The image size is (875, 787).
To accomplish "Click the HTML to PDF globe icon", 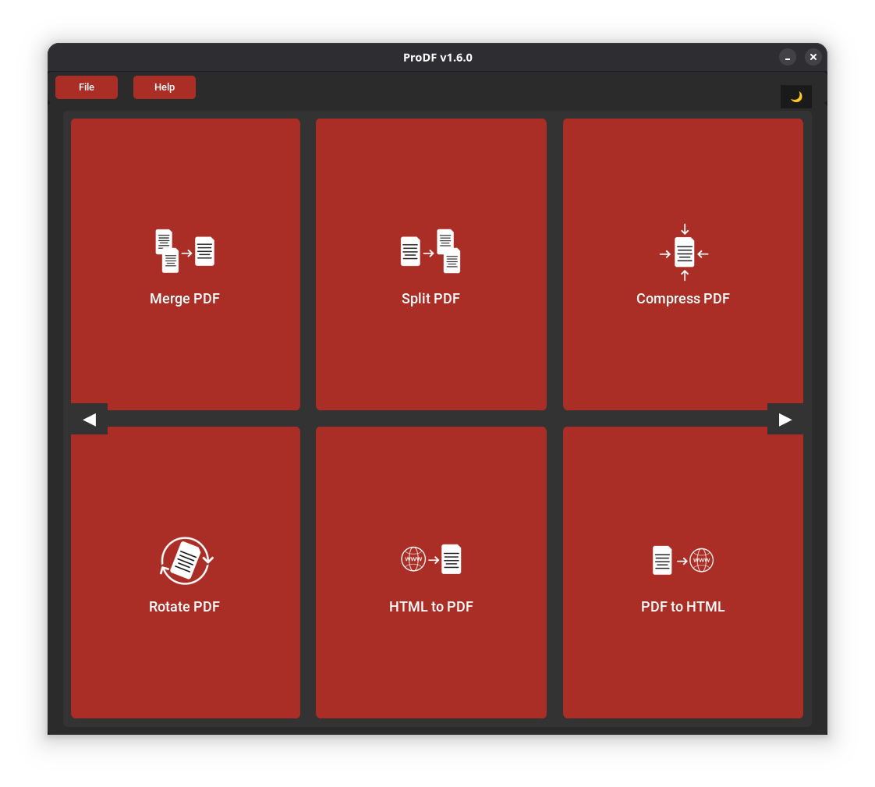I will [413, 559].
